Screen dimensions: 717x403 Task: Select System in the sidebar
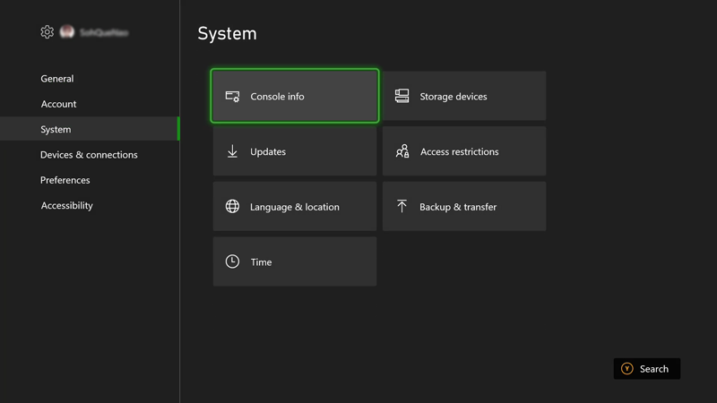[90, 129]
